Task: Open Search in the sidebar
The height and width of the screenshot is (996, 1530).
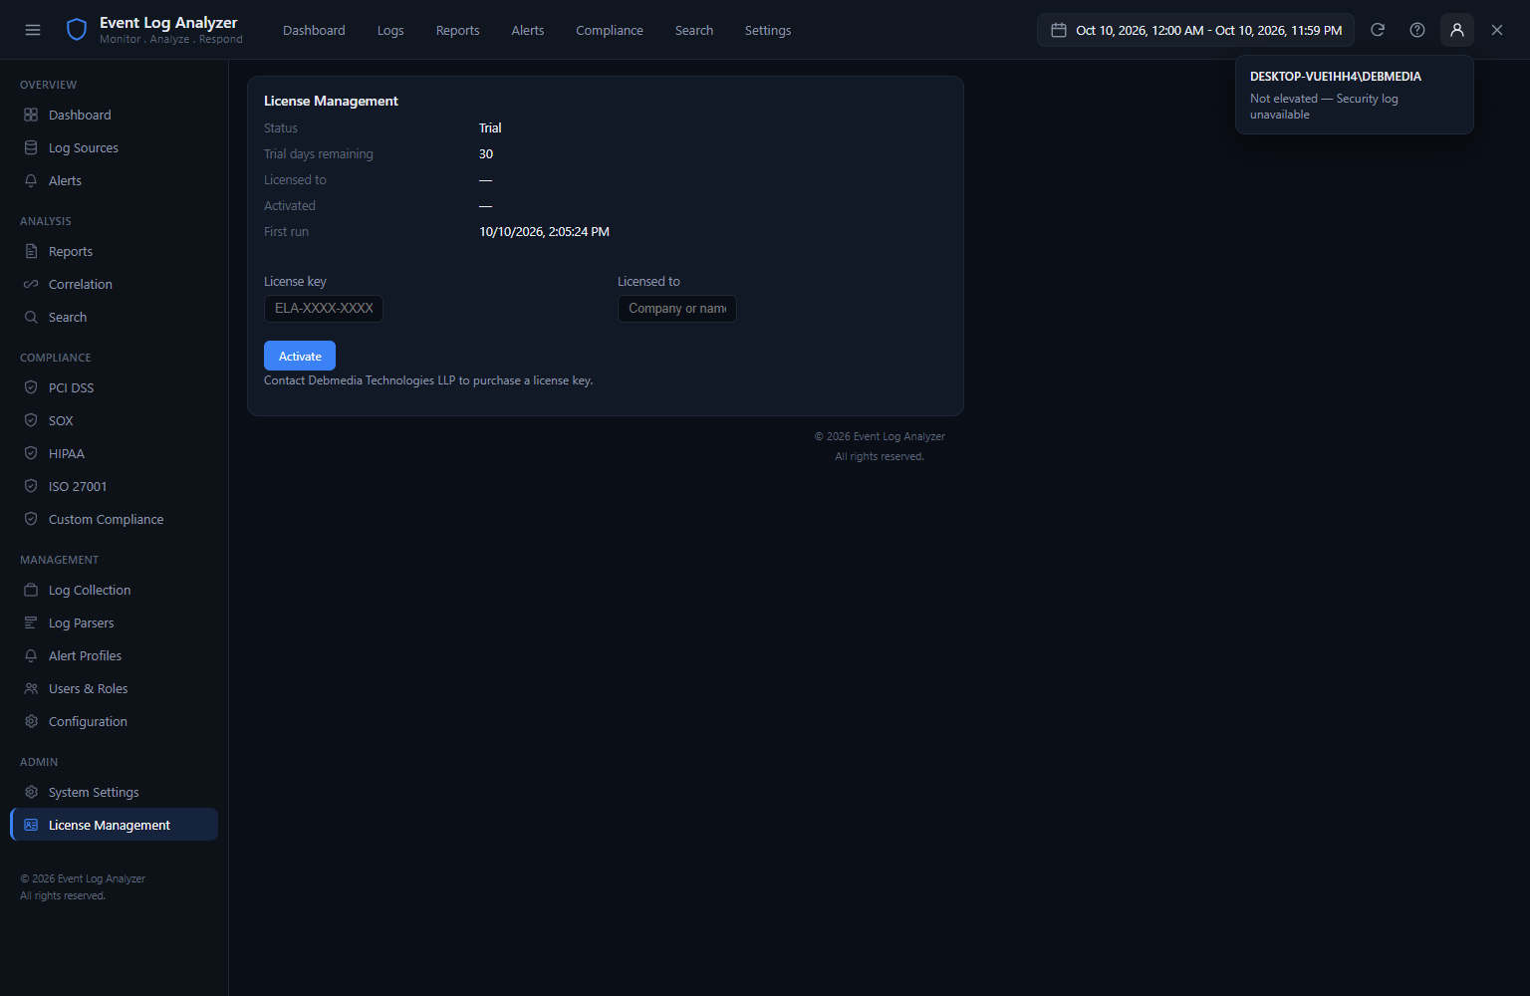Action: pyautogui.click(x=114, y=317)
